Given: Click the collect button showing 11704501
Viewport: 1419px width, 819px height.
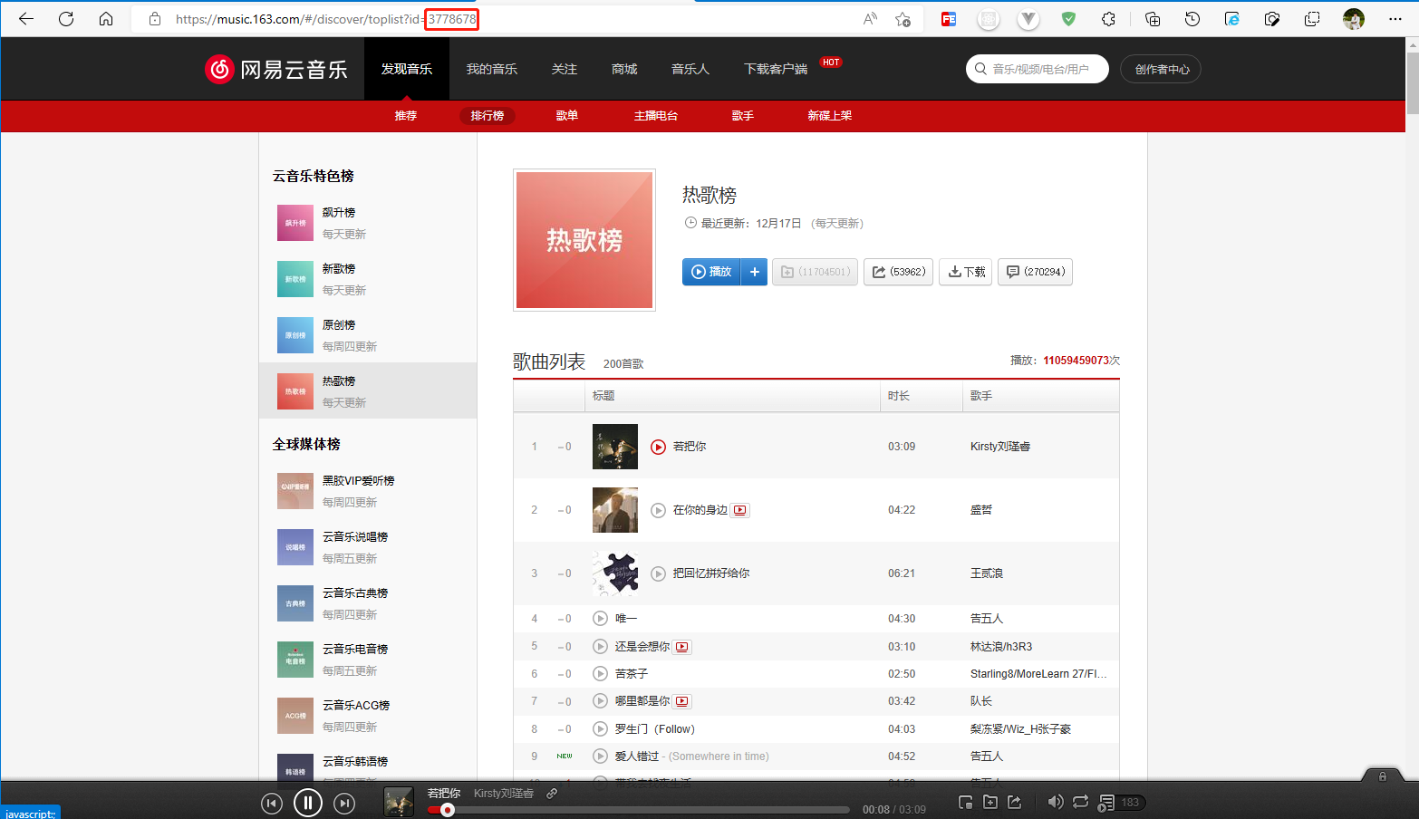Looking at the screenshot, I should click(815, 272).
